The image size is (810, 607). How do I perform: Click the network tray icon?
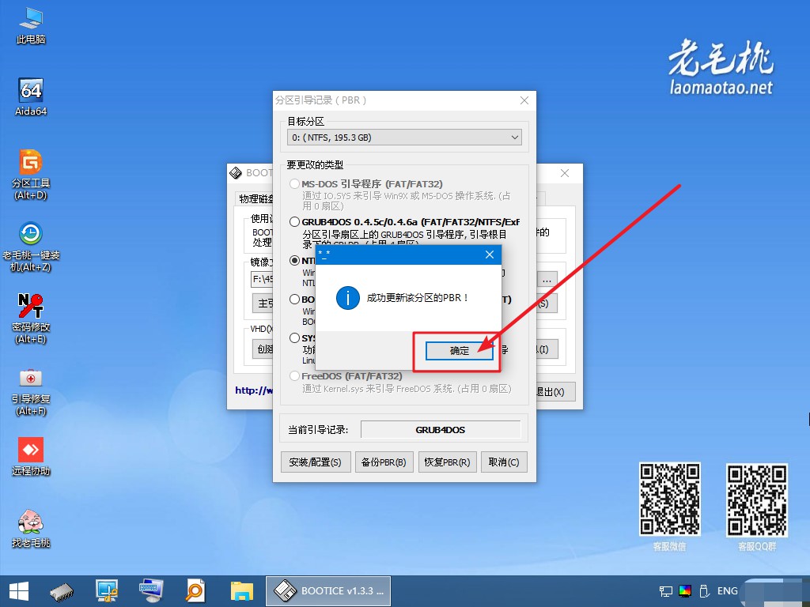(666, 591)
